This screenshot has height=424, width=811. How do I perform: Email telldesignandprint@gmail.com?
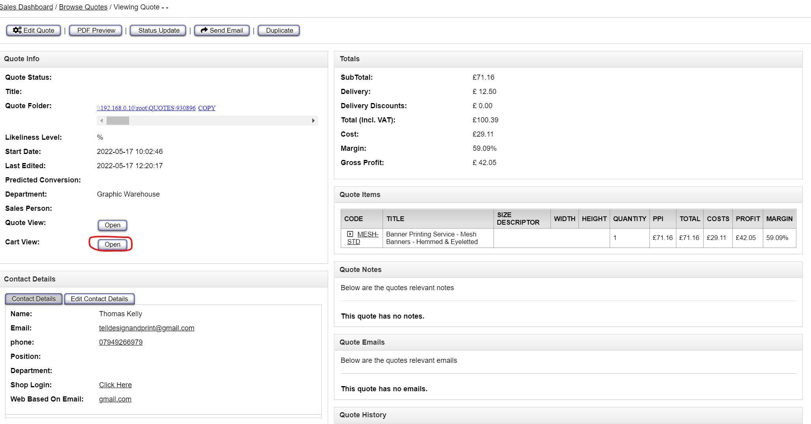(x=146, y=328)
